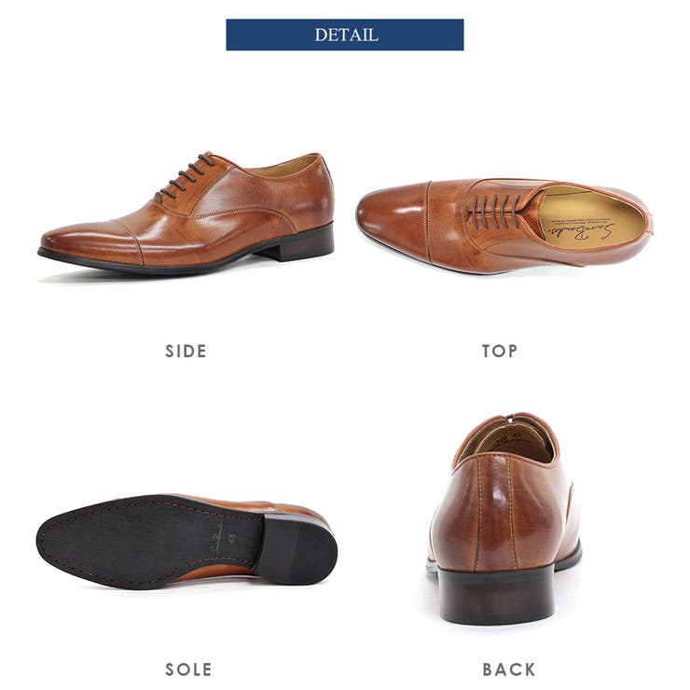Click the SIDE caption label
Image resolution: width=690 pixels, height=690 pixels.
tap(186, 352)
